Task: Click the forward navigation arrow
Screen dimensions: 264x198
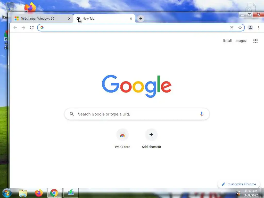Action: pyautogui.click(x=23, y=28)
